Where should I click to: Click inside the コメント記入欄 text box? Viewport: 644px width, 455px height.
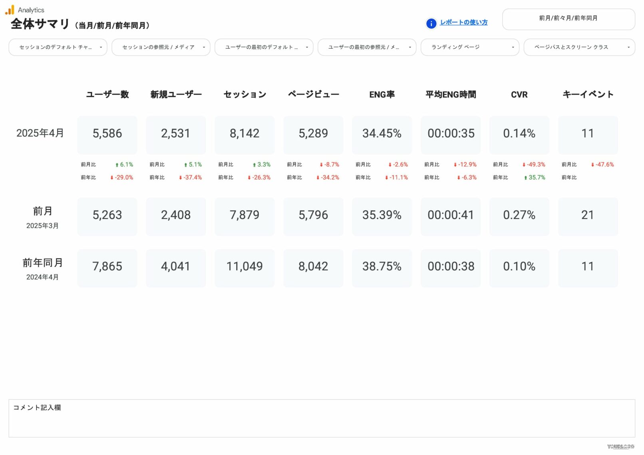[x=322, y=419]
